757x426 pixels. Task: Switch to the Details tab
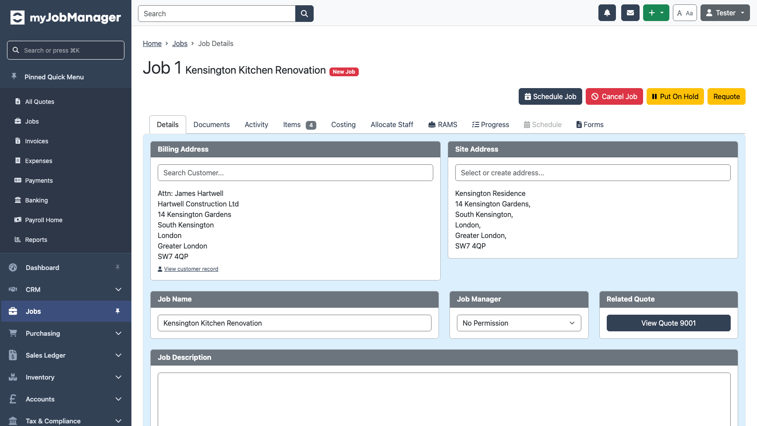tap(168, 124)
